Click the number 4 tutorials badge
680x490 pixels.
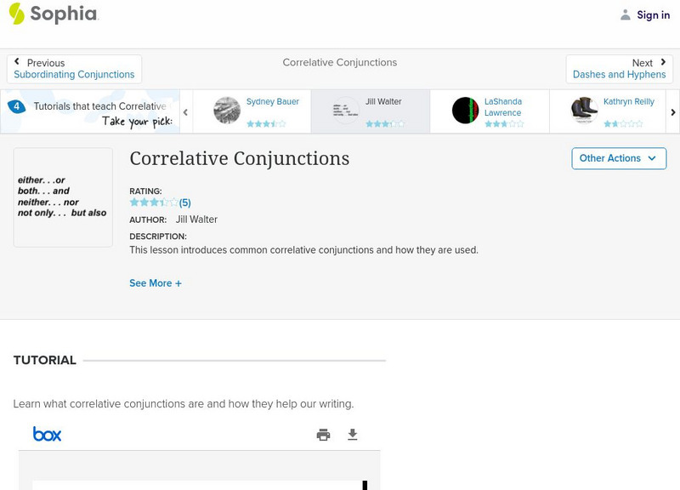pyautogui.click(x=16, y=106)
